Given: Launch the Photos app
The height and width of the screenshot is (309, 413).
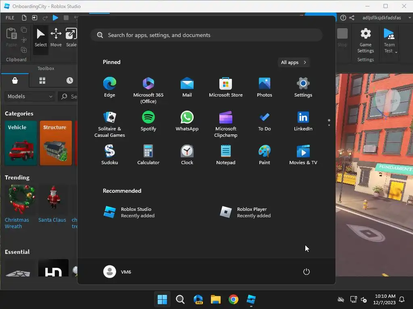Looking at the screenshot, I should 265,87.
